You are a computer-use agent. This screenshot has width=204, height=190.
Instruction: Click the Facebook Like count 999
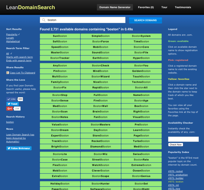click(20, 99)
